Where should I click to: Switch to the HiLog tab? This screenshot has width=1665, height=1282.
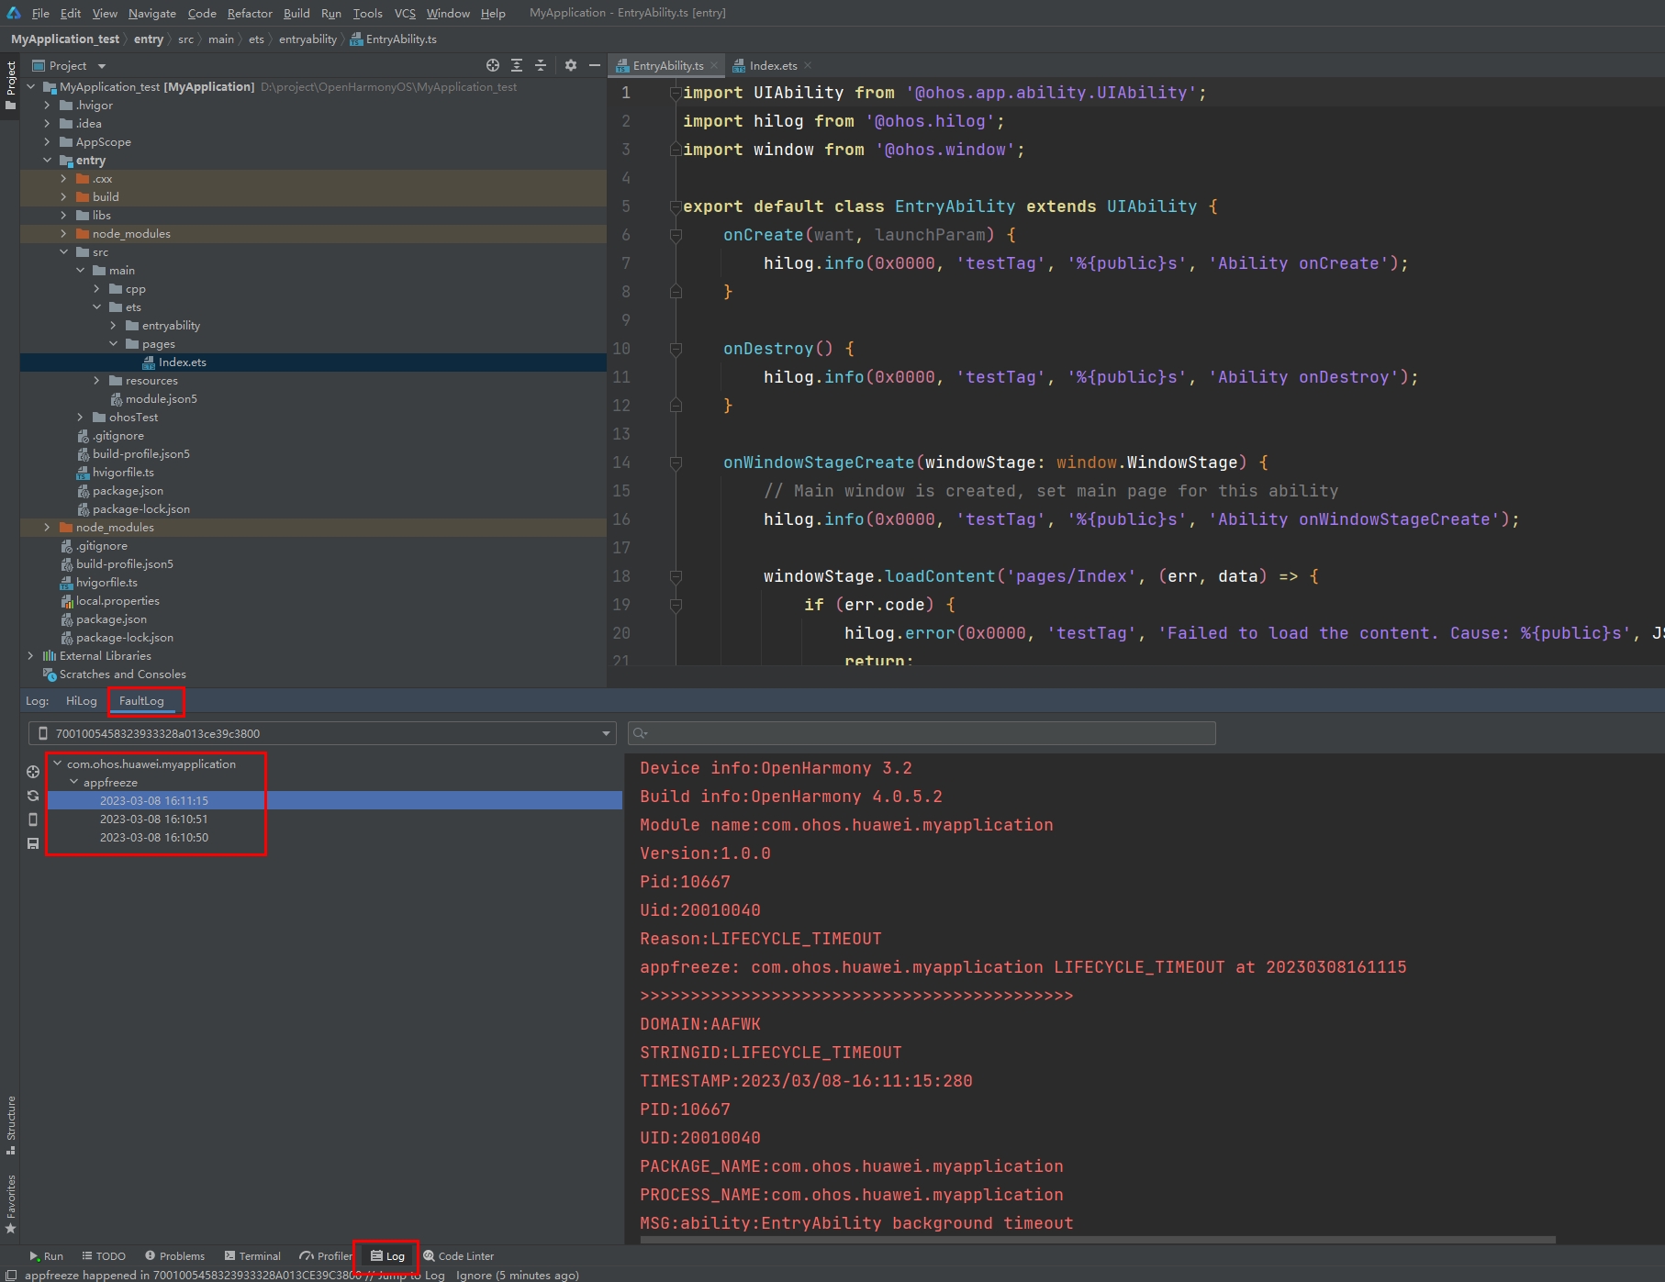[x=81, y=701]
